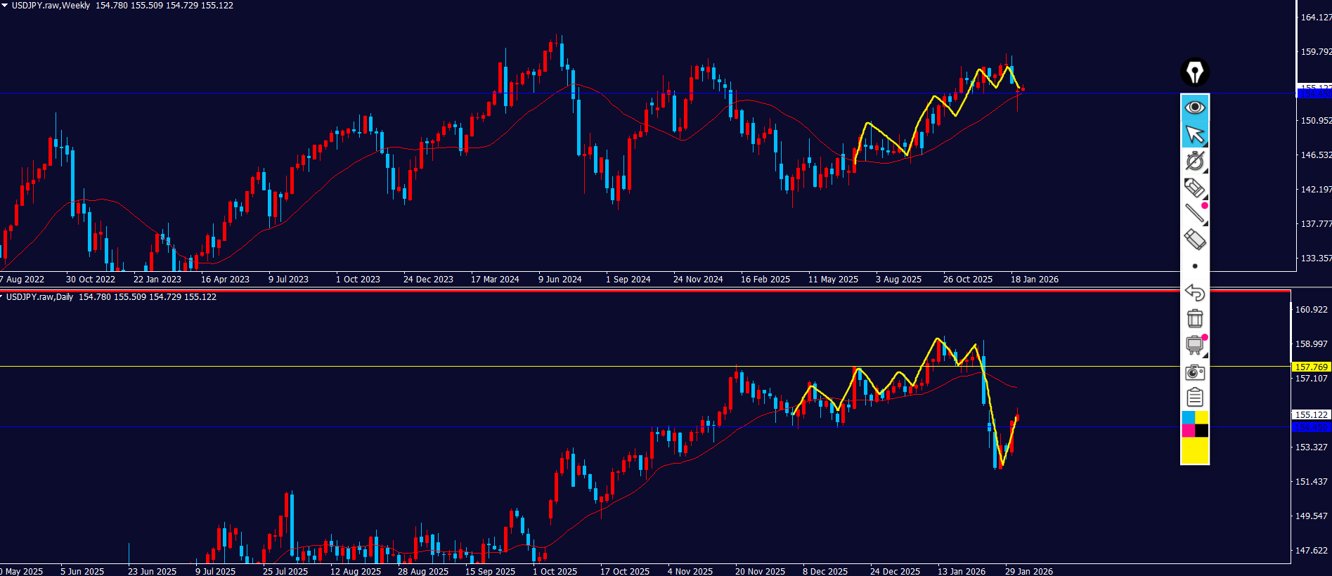
Task: Click the small dot pen-size button
Action: (x=1194, y=266)
